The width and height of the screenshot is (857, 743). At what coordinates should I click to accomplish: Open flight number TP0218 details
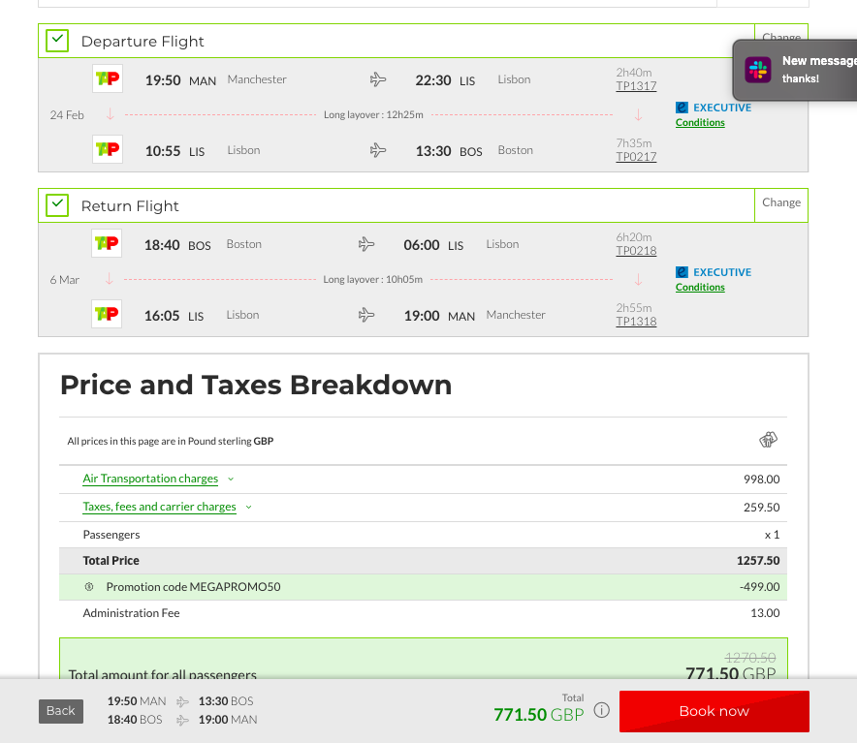point(636,251)
